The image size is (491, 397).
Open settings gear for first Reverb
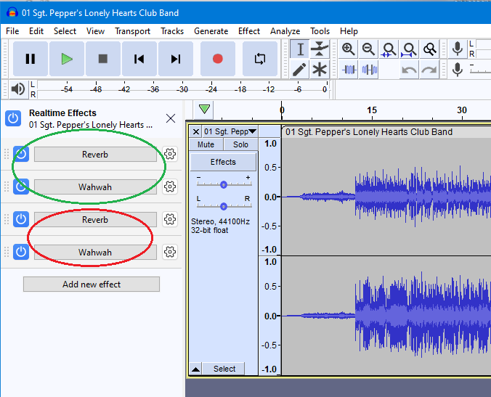point(170,154)
